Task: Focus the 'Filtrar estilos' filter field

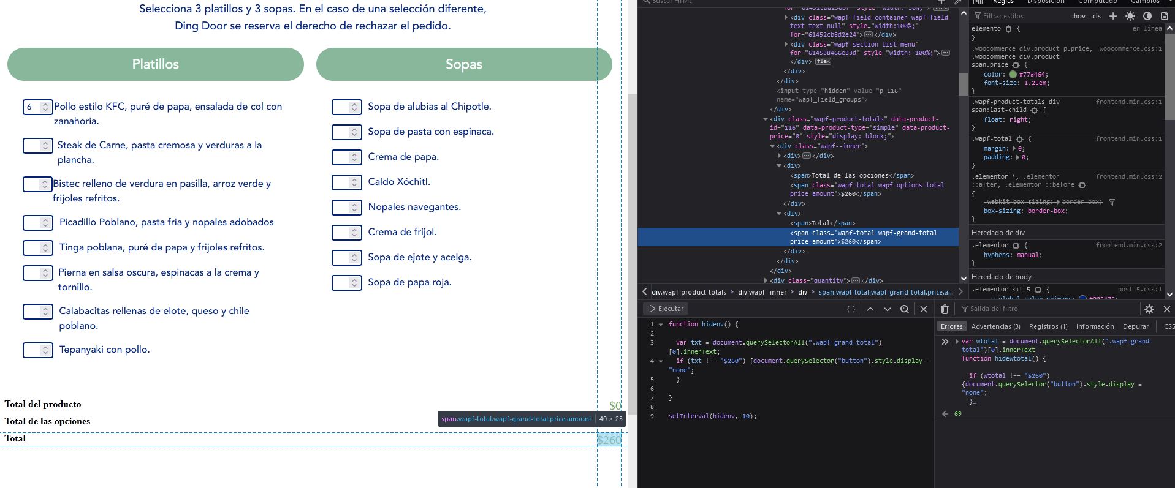Action: tap(1021, 16)
